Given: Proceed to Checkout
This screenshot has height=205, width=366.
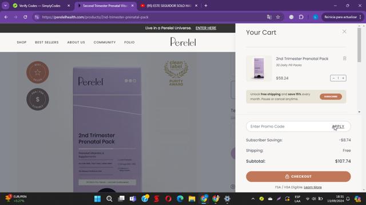Looking at the screenshot, I should [299, 177].
